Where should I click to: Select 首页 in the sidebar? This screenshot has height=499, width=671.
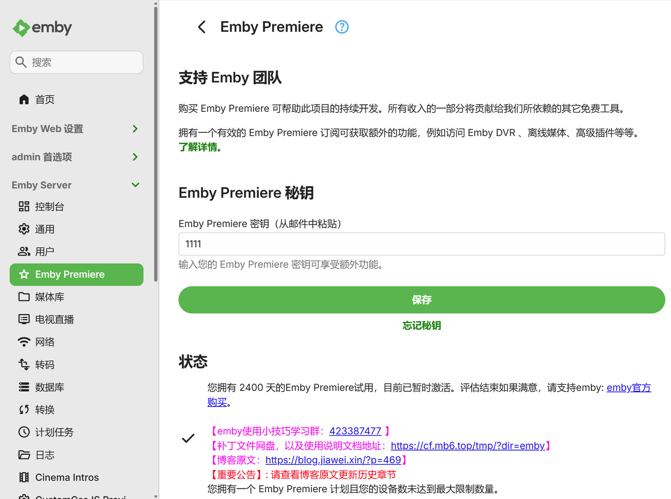click(x=45, y=99)
